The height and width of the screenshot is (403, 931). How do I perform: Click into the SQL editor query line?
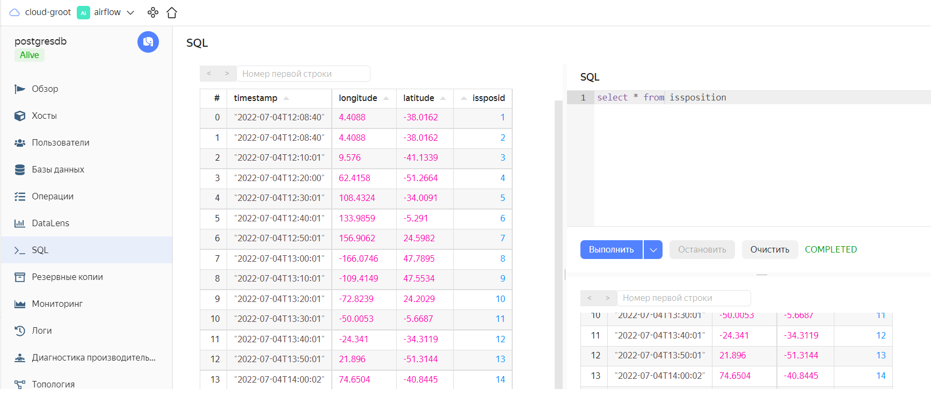762,97
